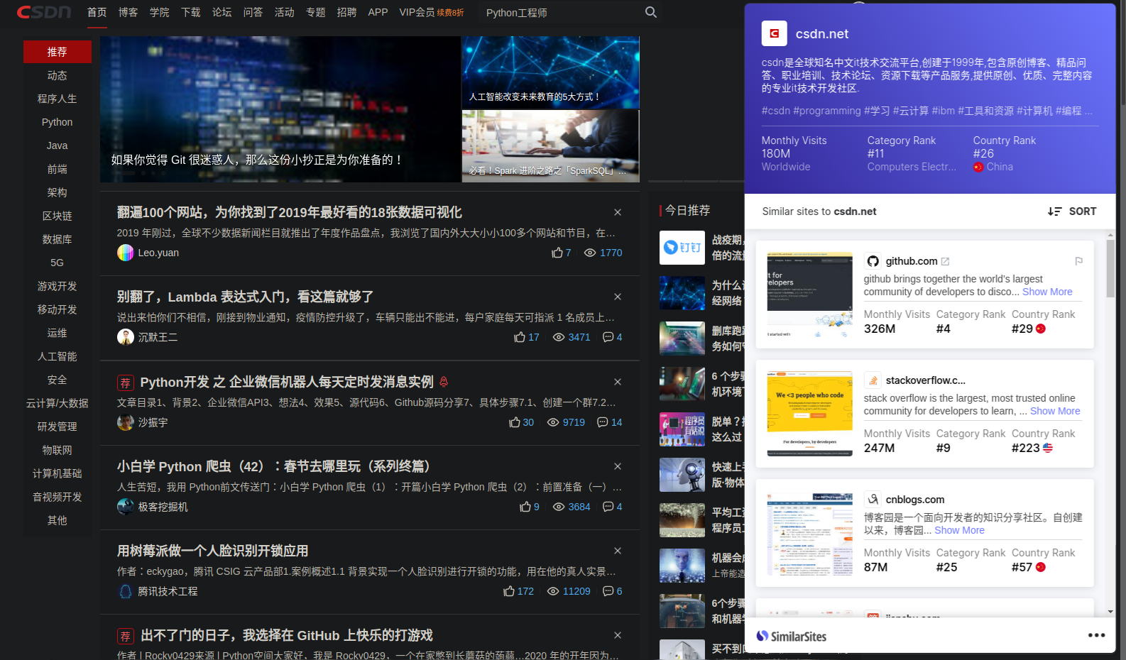Open 下载 in top navigation
The height and width of the screenshot is (660, 1126).
click(x=191, y=12)
